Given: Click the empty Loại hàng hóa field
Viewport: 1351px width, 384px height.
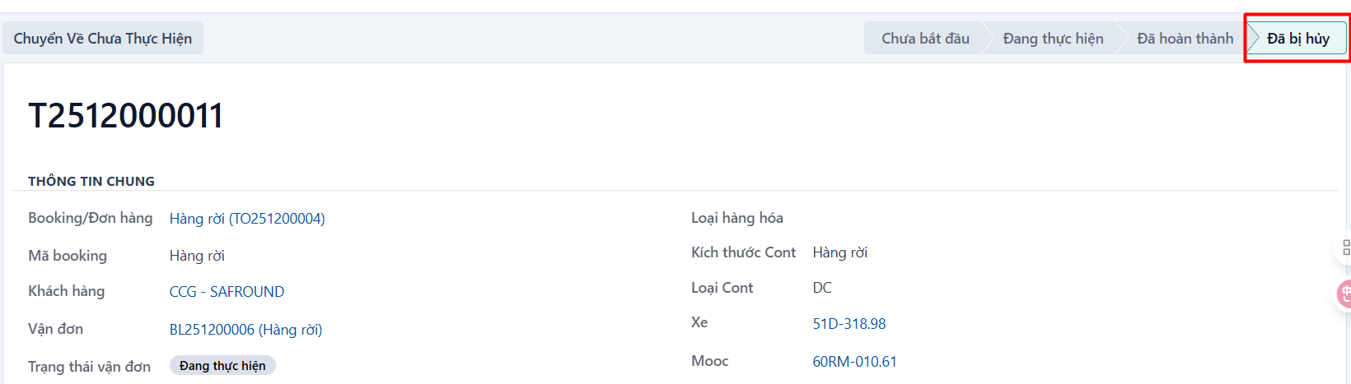Looking at the screenshot, I should coord(1071,218).
